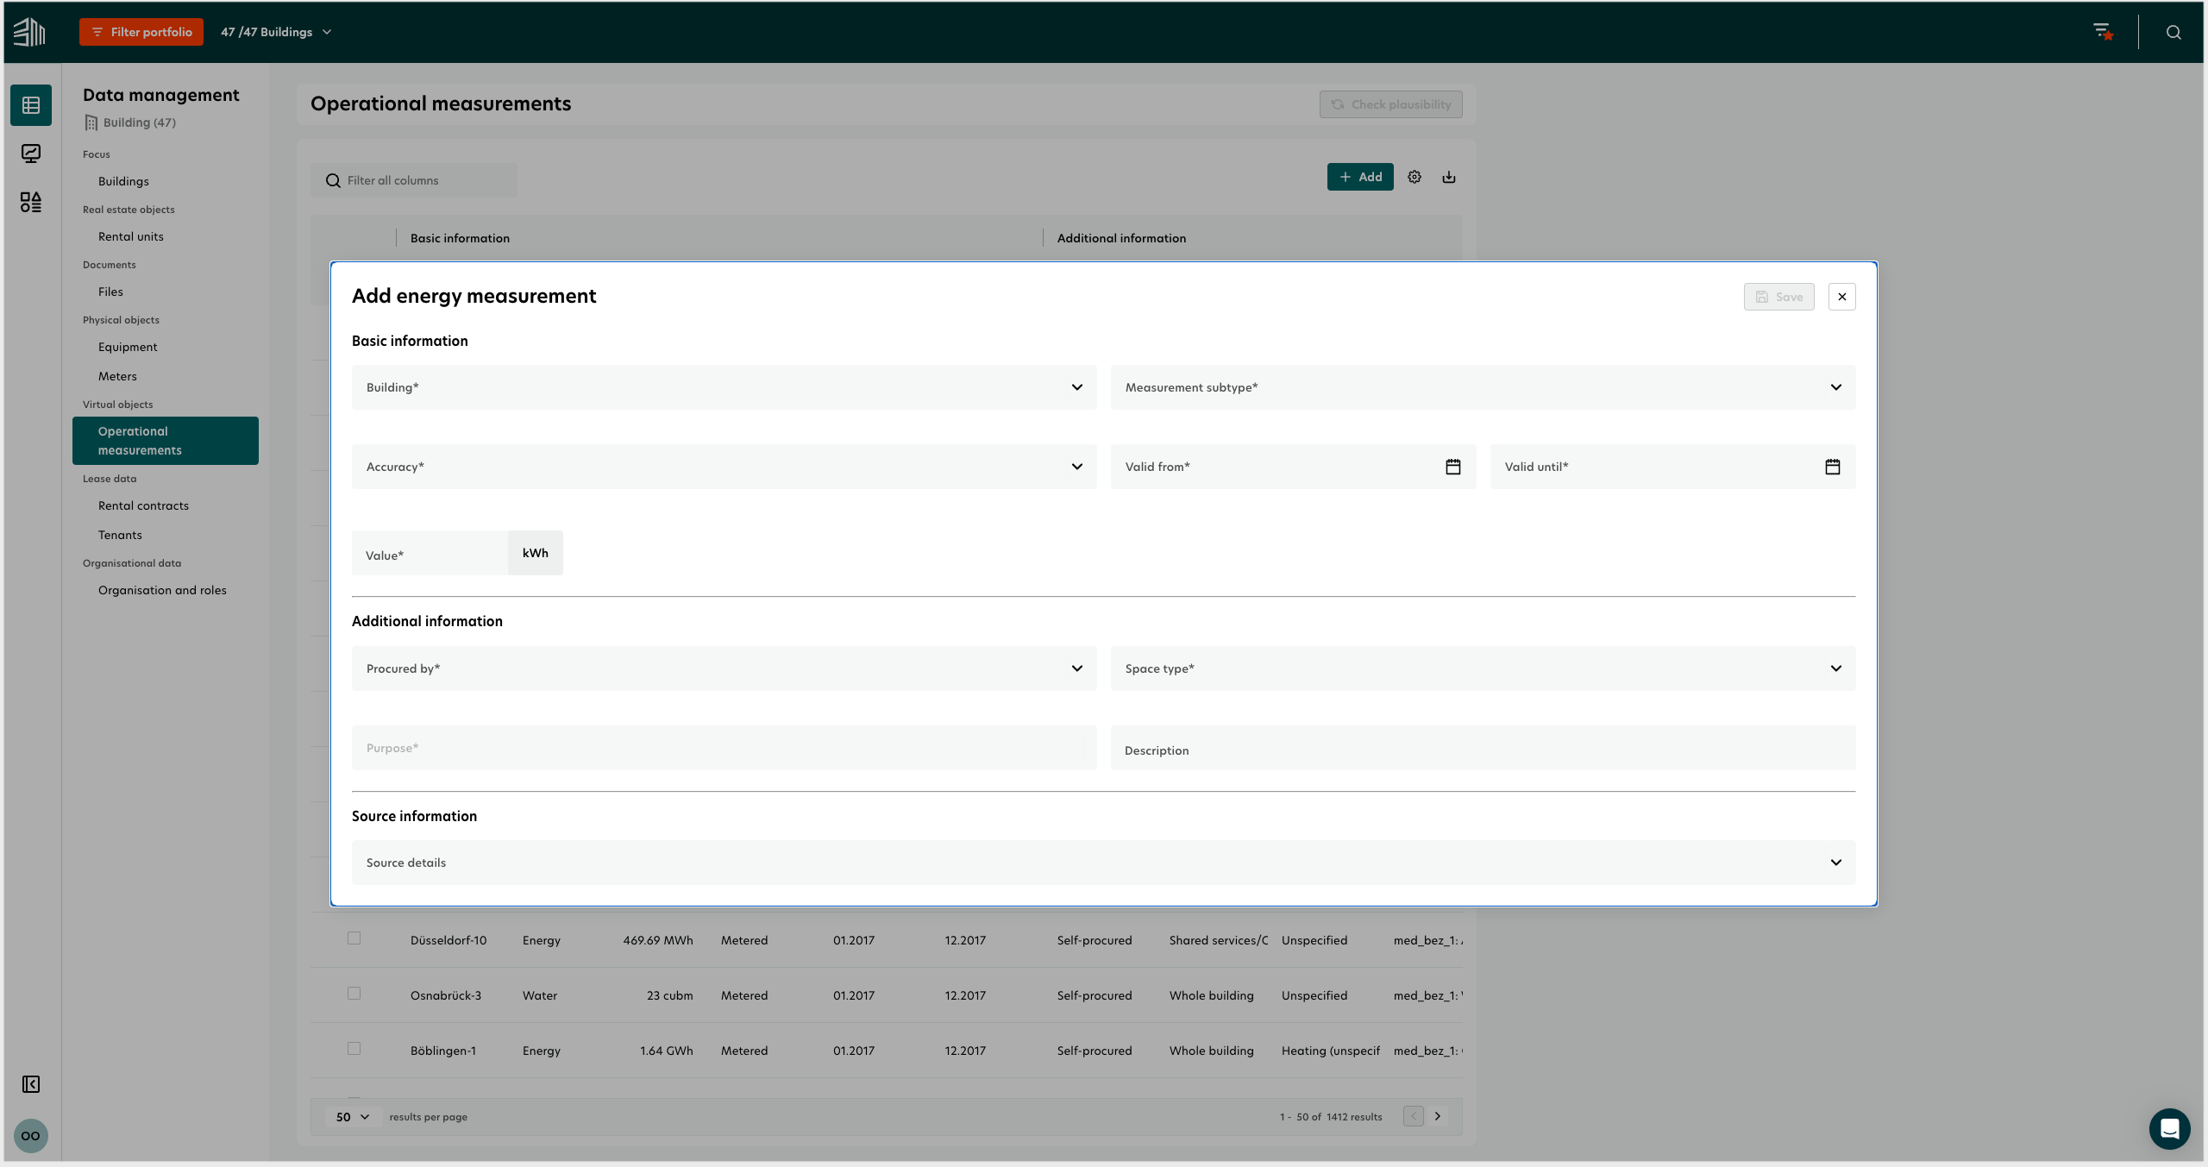Open Rental units in the sidebar
This screenshot has width=2208, height=1167.
[131, 236]
